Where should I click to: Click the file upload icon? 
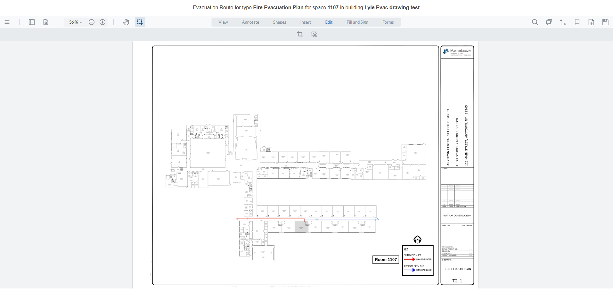591,22
